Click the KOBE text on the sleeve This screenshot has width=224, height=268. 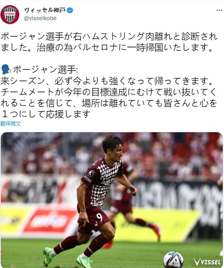click(88, 179)
